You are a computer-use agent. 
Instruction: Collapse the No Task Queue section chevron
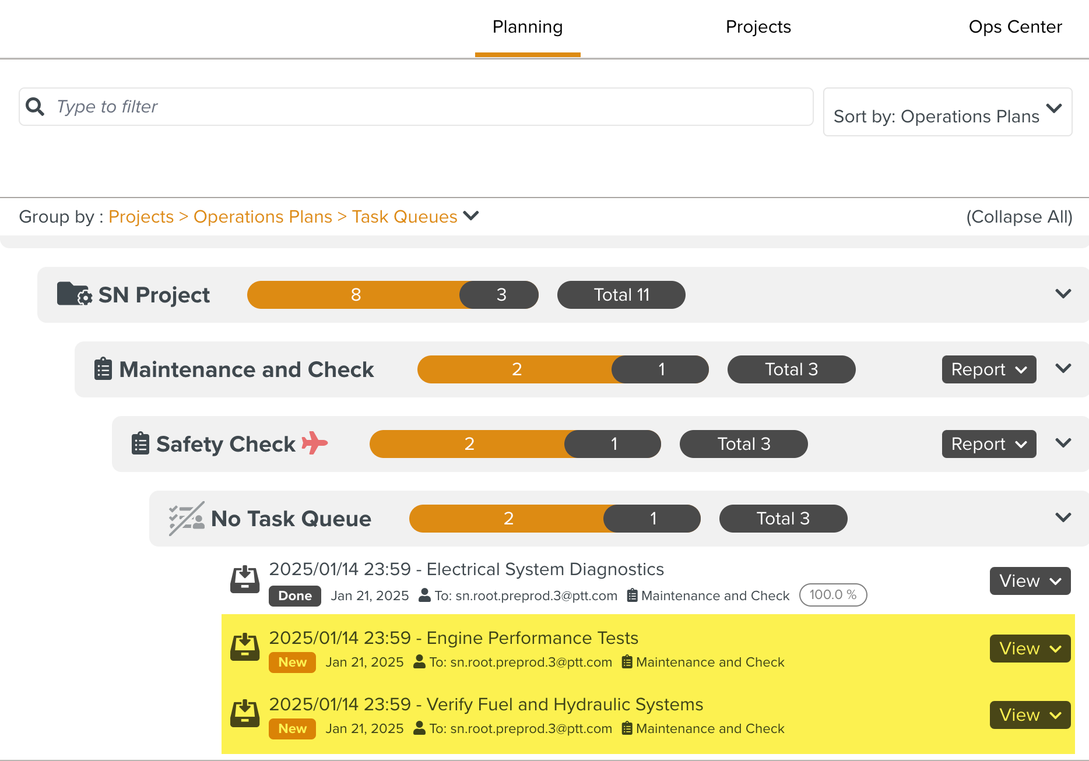1063,518
